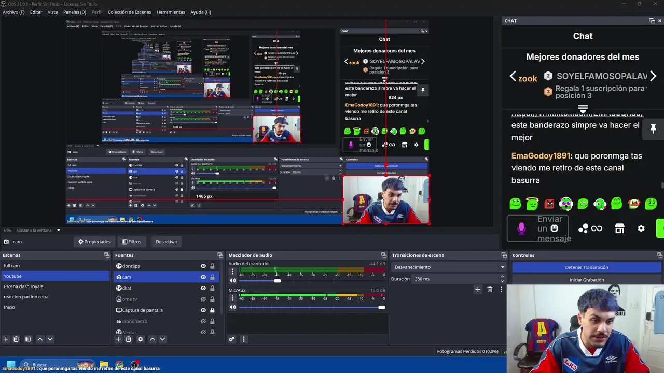Screen dimensions: 664x373
Task: Undock the Escenas panel
Action: [107, 255]
